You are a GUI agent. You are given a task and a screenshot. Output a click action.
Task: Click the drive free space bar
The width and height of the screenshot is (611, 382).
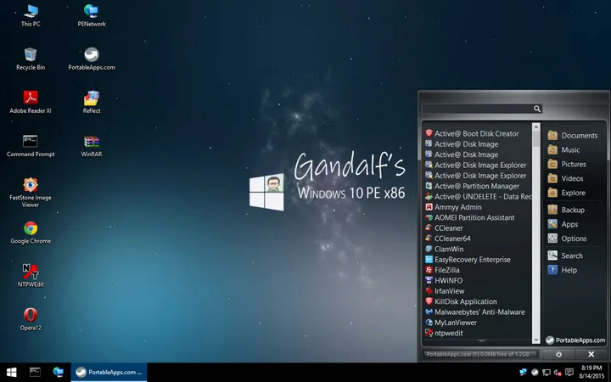(x=480, y=354)
